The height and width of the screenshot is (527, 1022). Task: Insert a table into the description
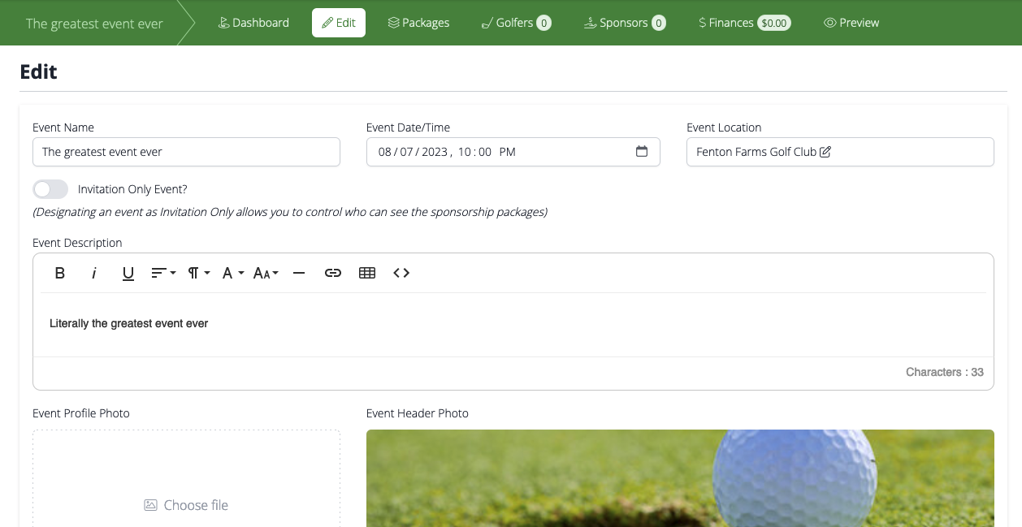pos(367,273)
